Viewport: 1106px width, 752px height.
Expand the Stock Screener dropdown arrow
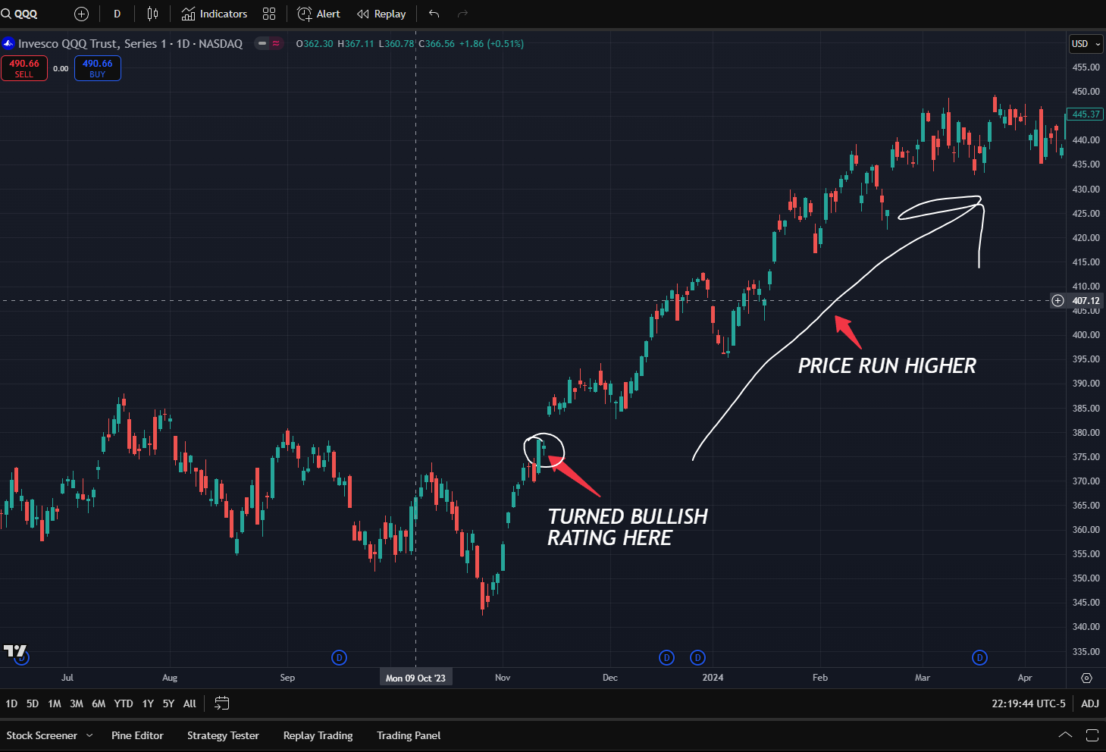89,735
